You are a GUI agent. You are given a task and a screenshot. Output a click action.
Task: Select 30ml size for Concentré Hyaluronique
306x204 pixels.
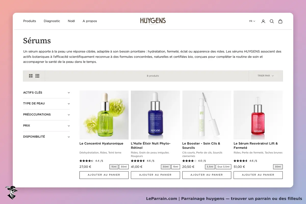point(124,167)
